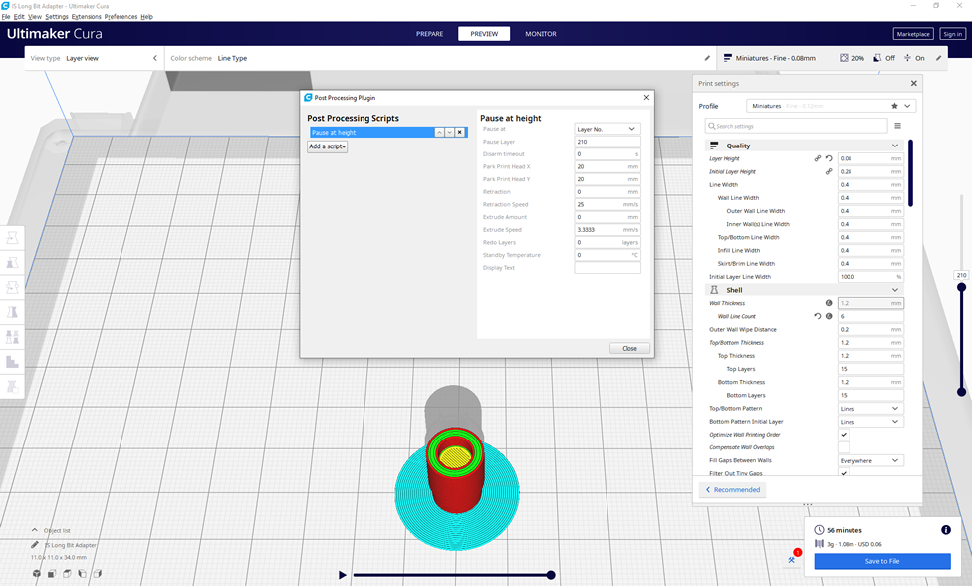Open Top/Bottom Pattern dropdown

click(870, 409)
